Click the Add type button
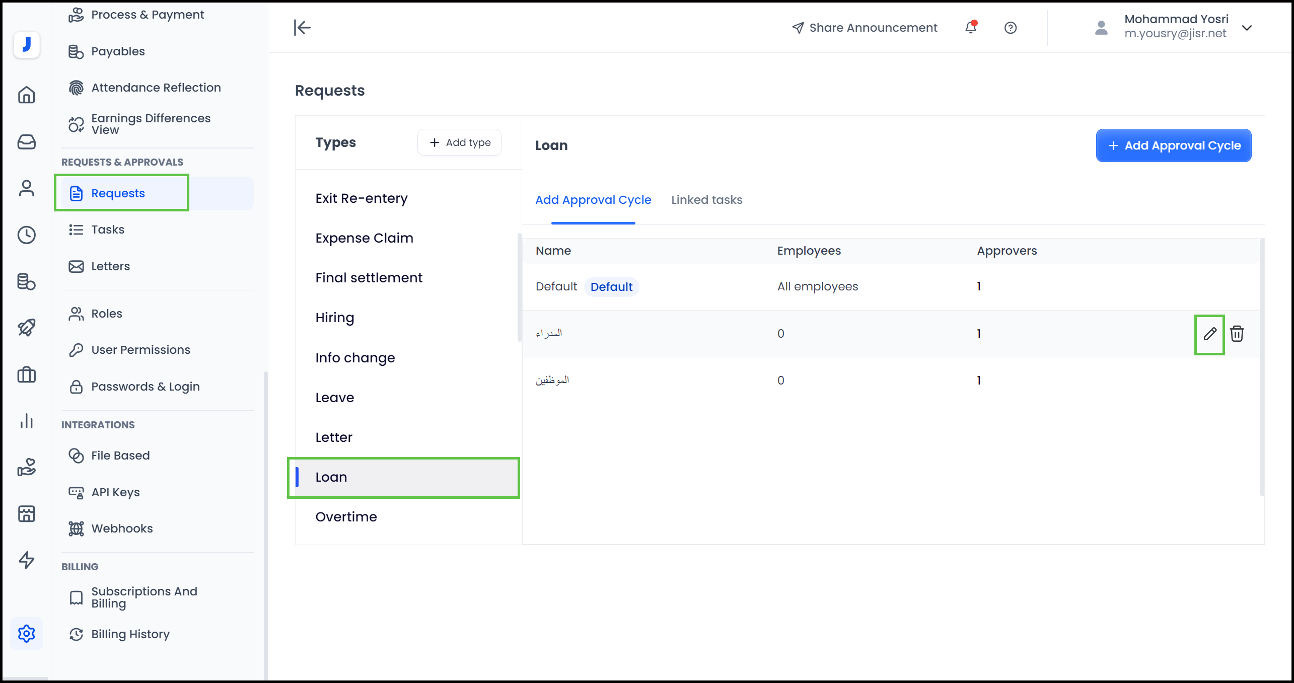 [459, 142]
